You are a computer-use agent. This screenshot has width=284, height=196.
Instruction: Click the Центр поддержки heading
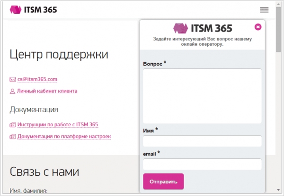59,55
